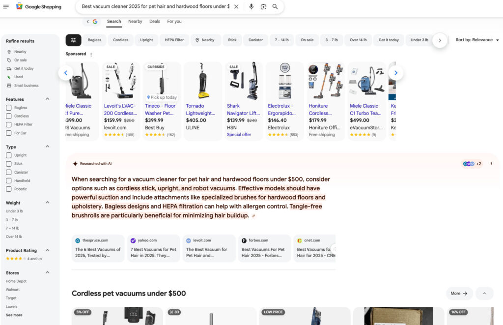Click the More button for cordless vacuums

point(459,294)
